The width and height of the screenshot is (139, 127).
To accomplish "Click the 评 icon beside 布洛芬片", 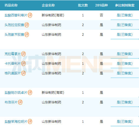I will [x=20, y=102].
